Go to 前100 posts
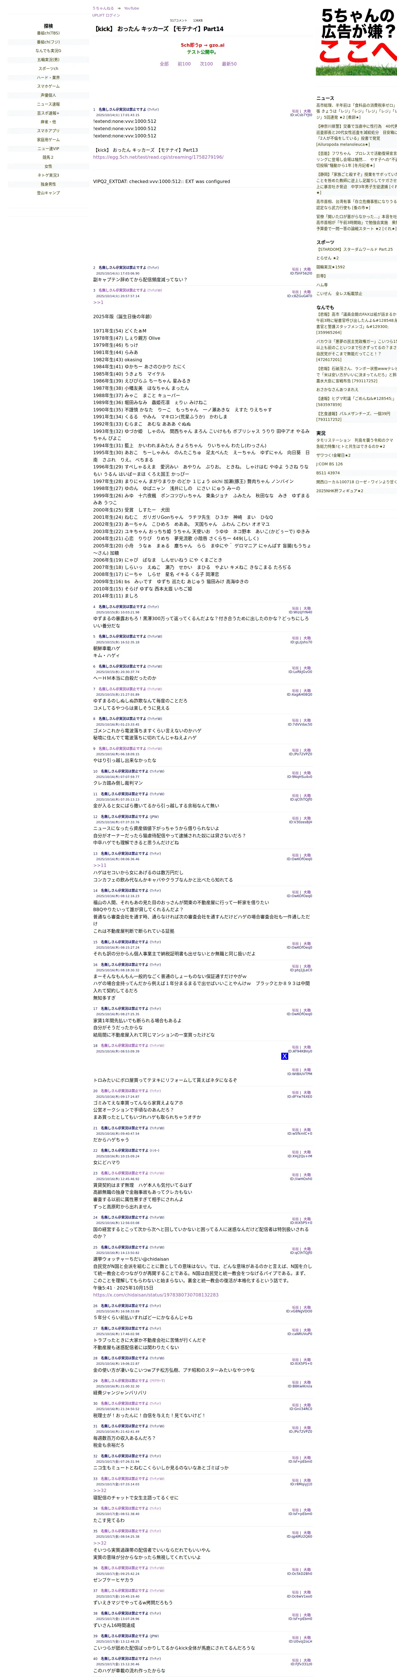Viewport: 397px width, 1679px height. 184,64
